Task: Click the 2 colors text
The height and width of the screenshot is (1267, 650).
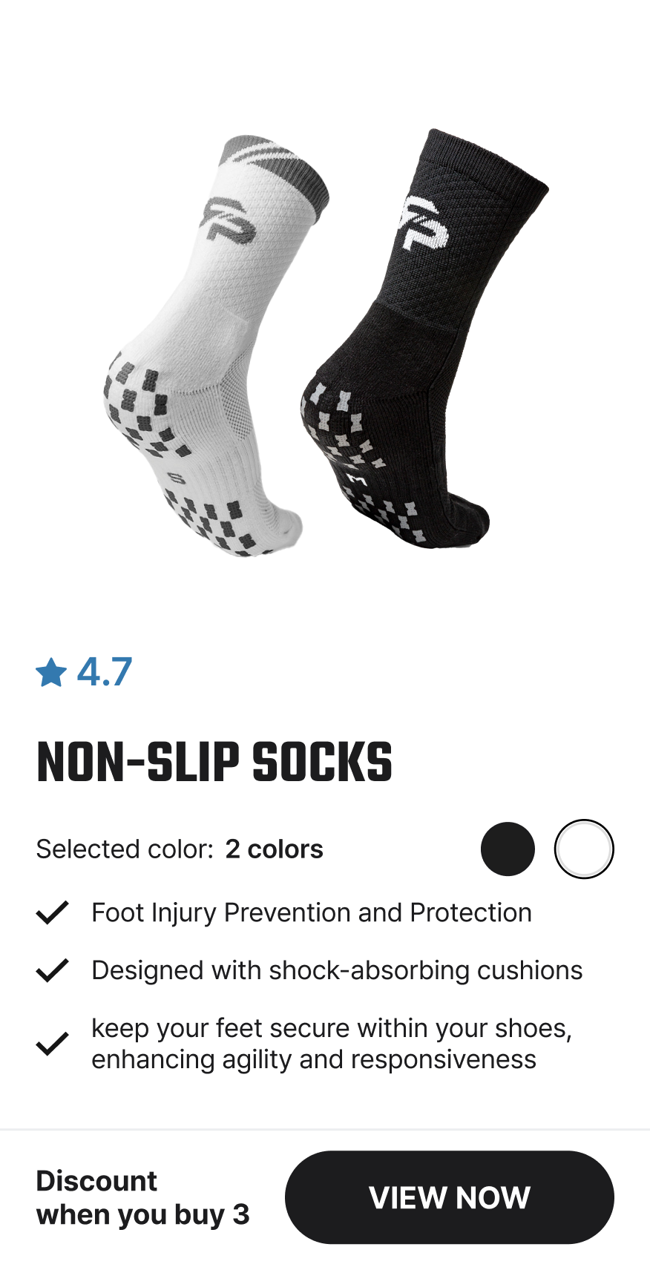Action: 275,849
